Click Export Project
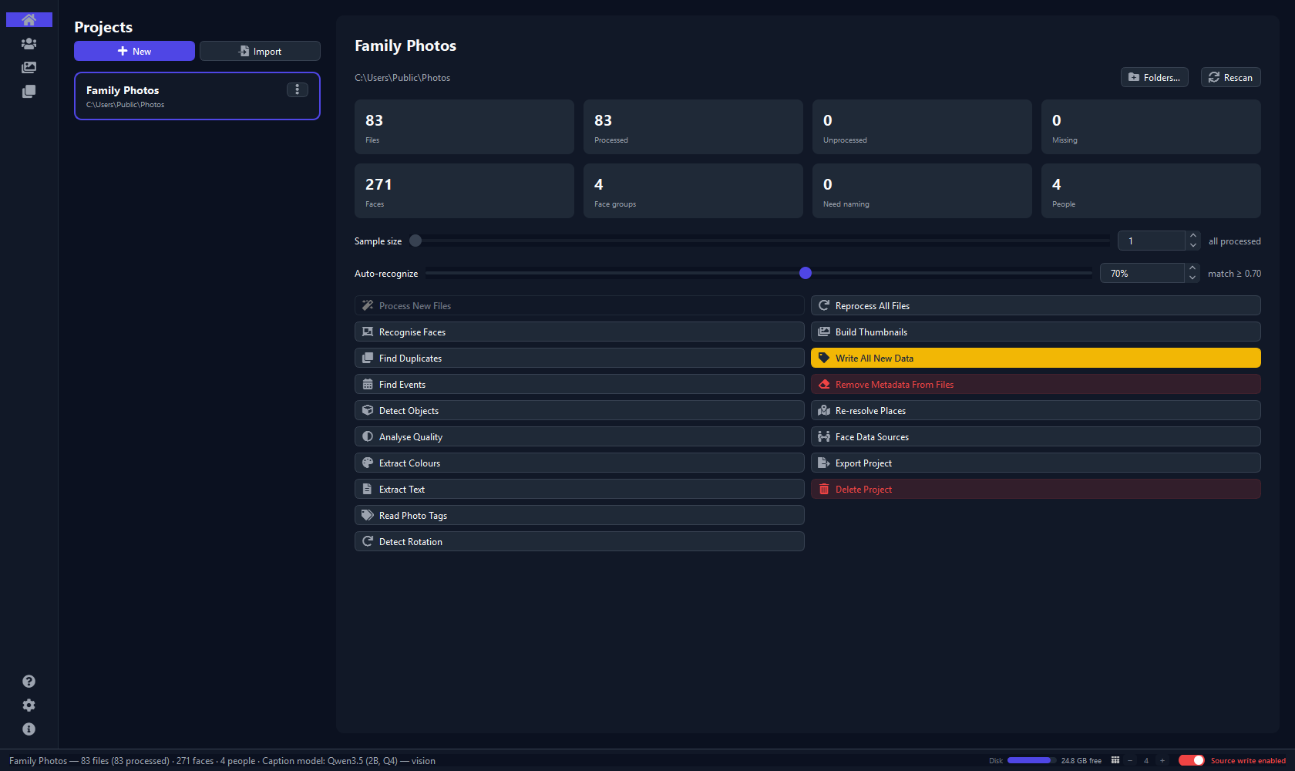The image size is (1295, 771). [1036, 463]
